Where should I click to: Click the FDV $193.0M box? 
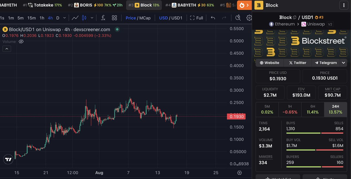(301, 92)
